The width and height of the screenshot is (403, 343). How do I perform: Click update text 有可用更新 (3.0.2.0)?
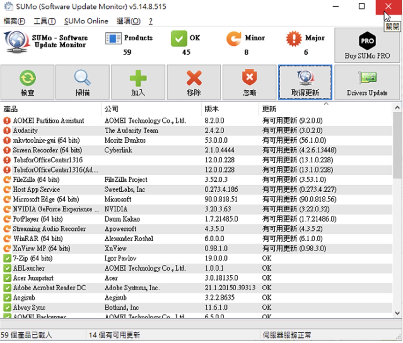tap(292, 131)
